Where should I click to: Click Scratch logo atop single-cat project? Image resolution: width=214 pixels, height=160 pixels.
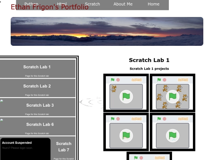[x=136, y=80]
